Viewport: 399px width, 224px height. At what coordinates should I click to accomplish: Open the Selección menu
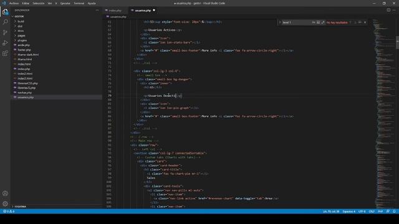pyautogui.click(x=39, y=3)
